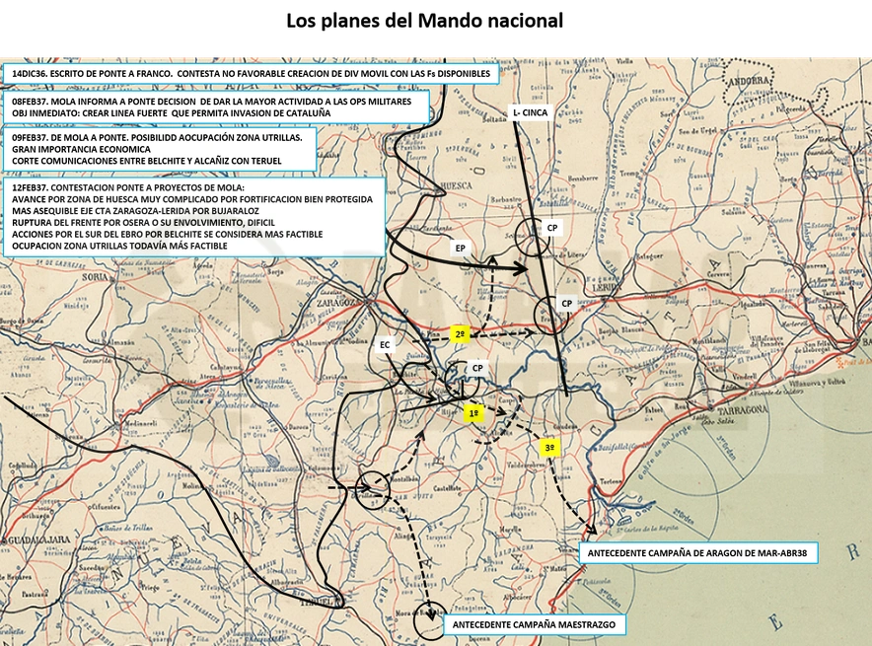The width and height of the screenshot is (872, 646).
Task: Click the CP label nearest Barbastro
Action: 551,228
